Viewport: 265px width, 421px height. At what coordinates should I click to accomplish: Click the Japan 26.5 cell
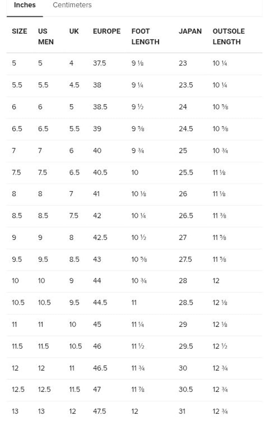(x=186, y=216)
